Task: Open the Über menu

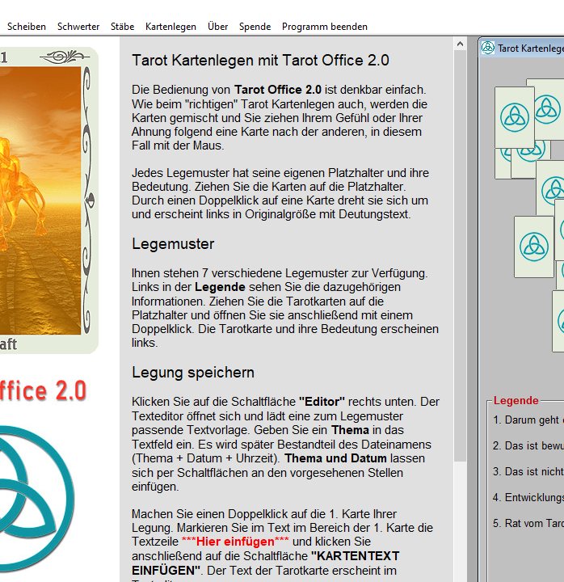Action: tap(218, 27)
